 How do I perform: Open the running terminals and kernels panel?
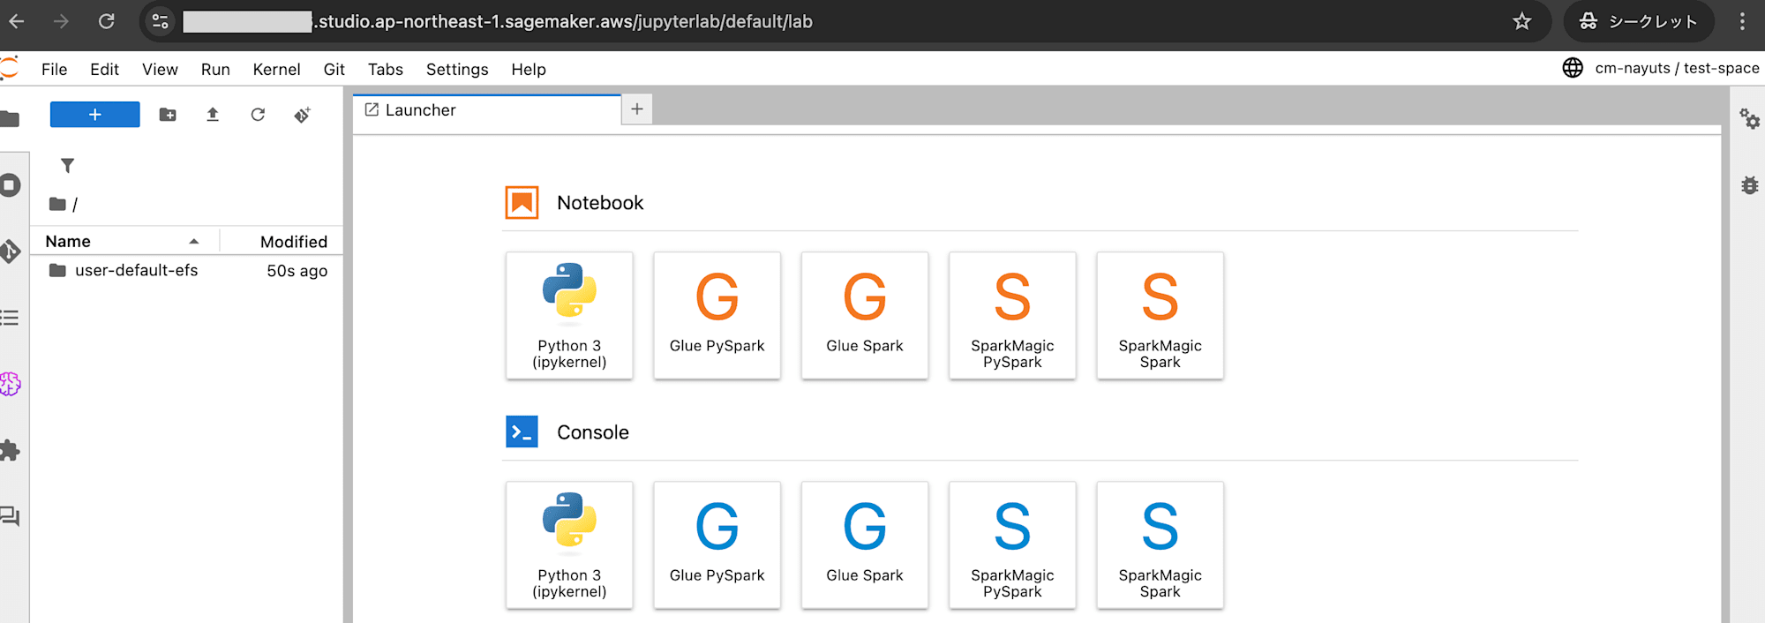[10, 185]
